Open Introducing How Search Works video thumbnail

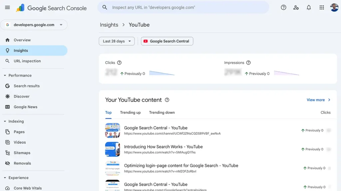point(112,149)
